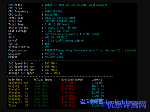Image resolution: width=150 pixels, height=112 pixels.
Task: Select the Kernel version string
Action: pos(64,41)
